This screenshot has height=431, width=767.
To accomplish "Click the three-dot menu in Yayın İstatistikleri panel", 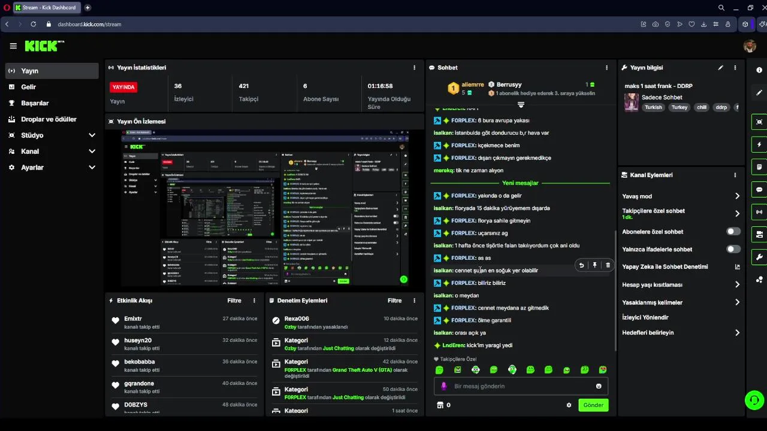I will 414,68.
